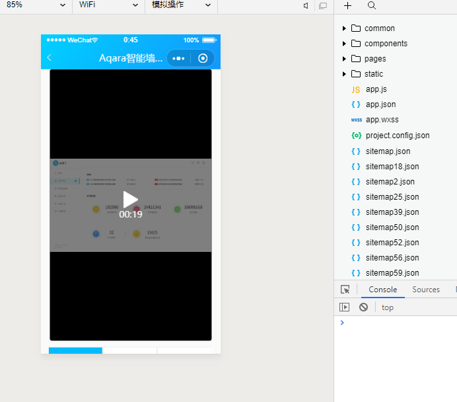This screenshot has height=402, width=457.
Task: Click the braces icon of sitemap2.json
Action: pos(356,182)
